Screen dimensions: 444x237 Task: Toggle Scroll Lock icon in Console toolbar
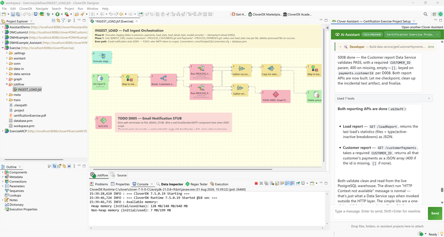pyautogui.click(x=277, y=183)
